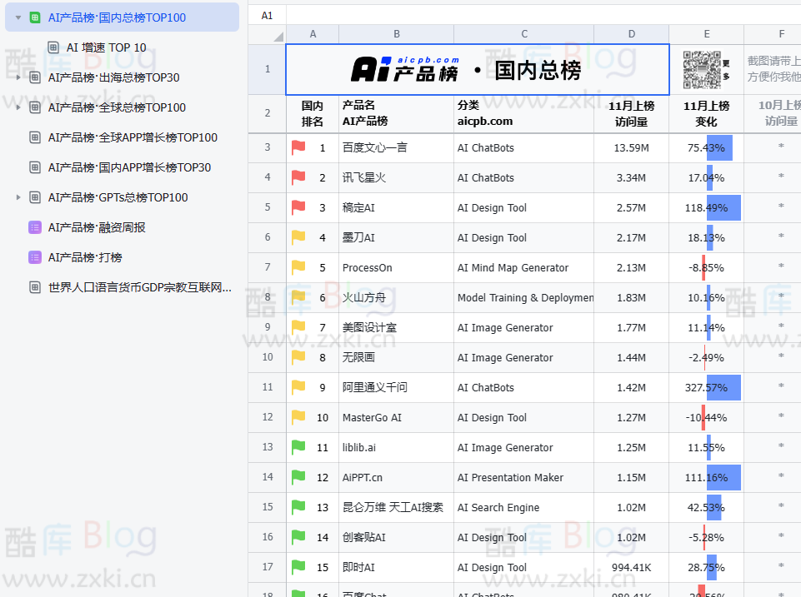This screenshot has height=597, width=801.
Task: Click the purple report icon beside AI产品榜·融资周报
Action: point(33,227)
